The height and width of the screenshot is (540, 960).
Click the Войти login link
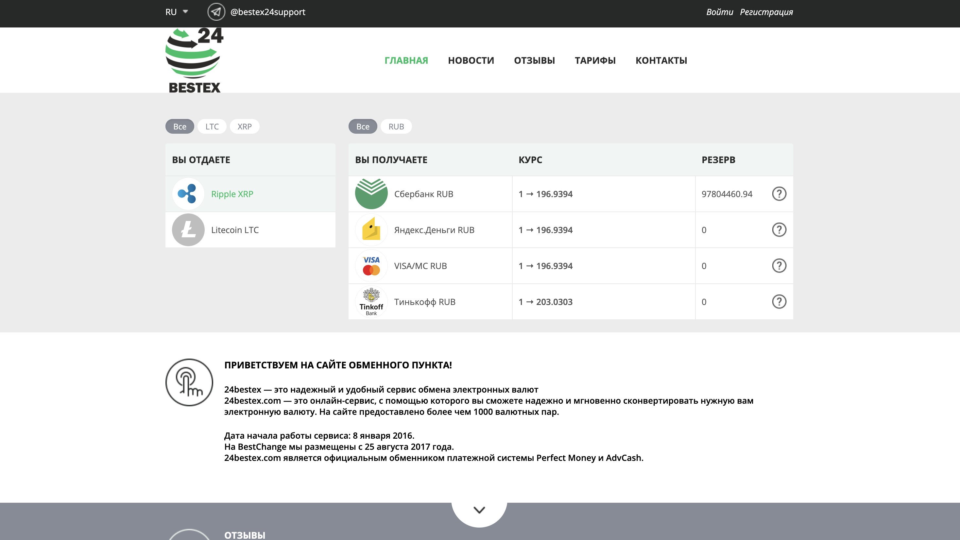point(719,12)
